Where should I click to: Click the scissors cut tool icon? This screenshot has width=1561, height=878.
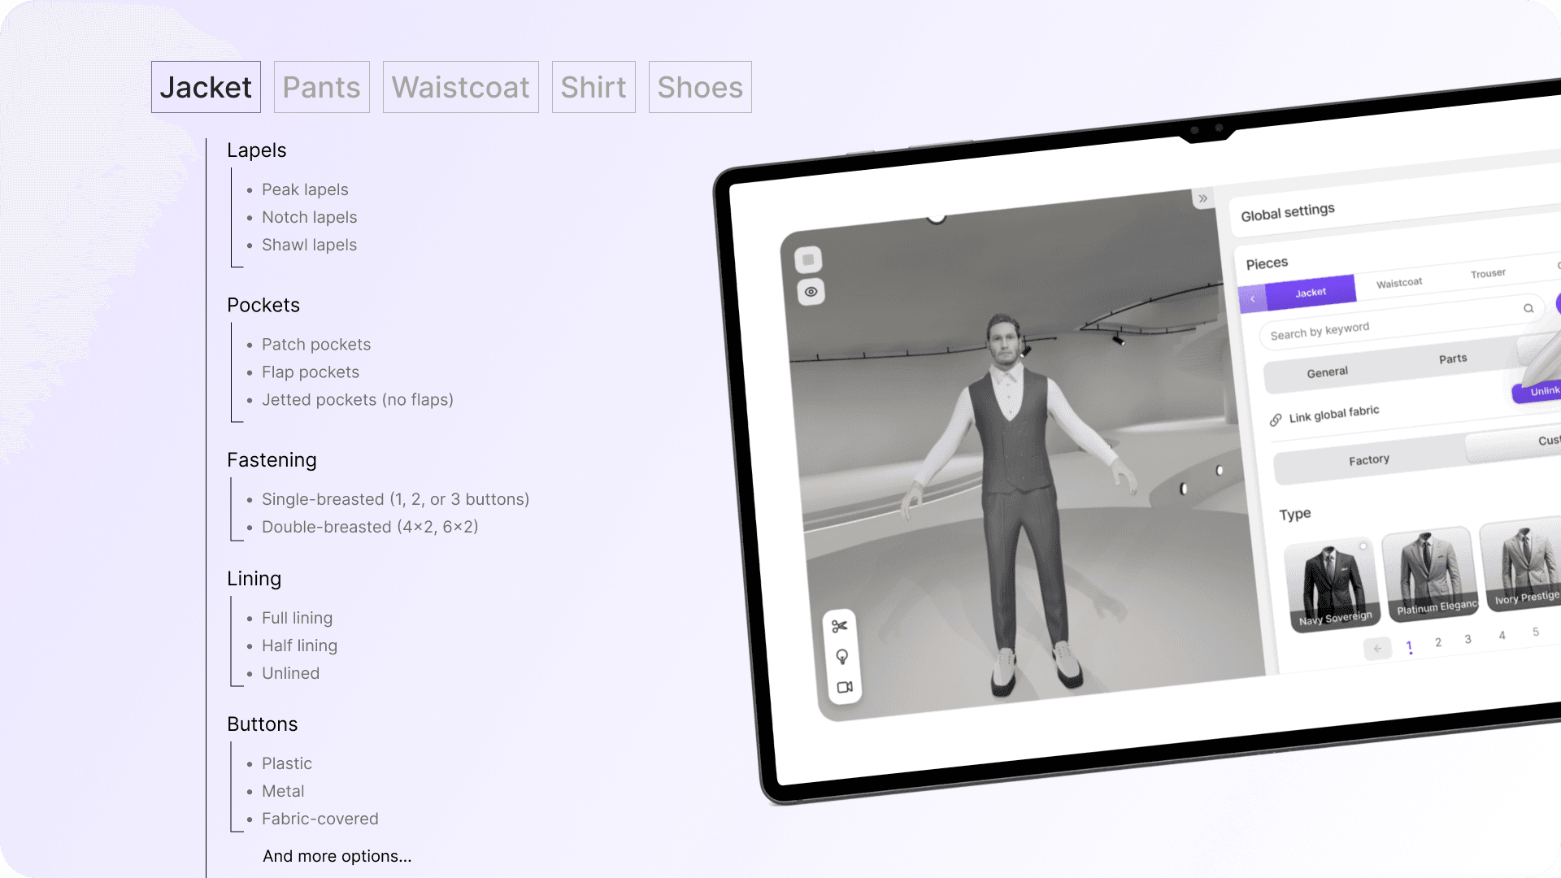click(840, 626)
